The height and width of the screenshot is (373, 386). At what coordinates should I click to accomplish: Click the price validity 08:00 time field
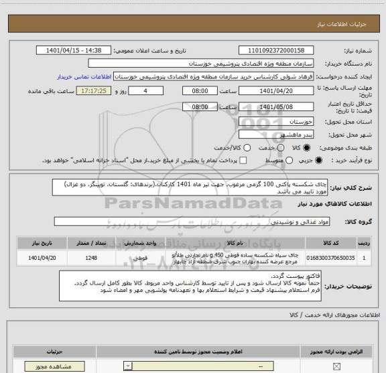coord(200,107)
